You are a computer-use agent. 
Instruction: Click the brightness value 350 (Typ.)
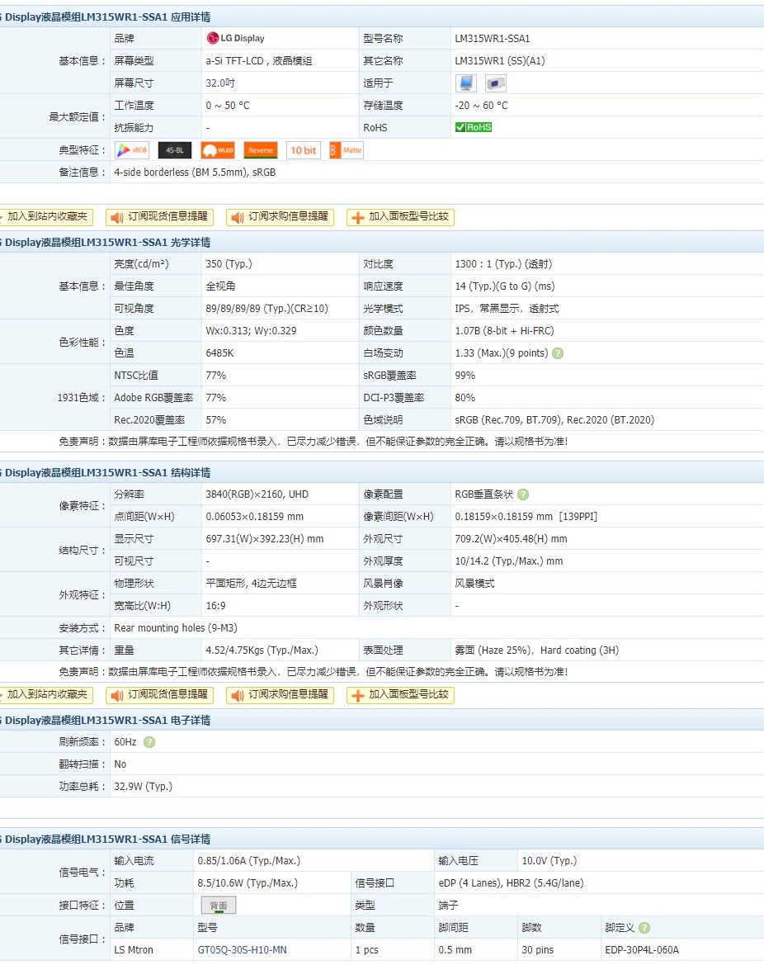[x=229, y=264]
